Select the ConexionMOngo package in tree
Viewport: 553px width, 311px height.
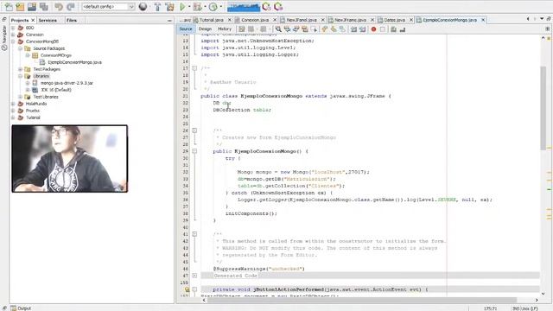click(55, 55)
